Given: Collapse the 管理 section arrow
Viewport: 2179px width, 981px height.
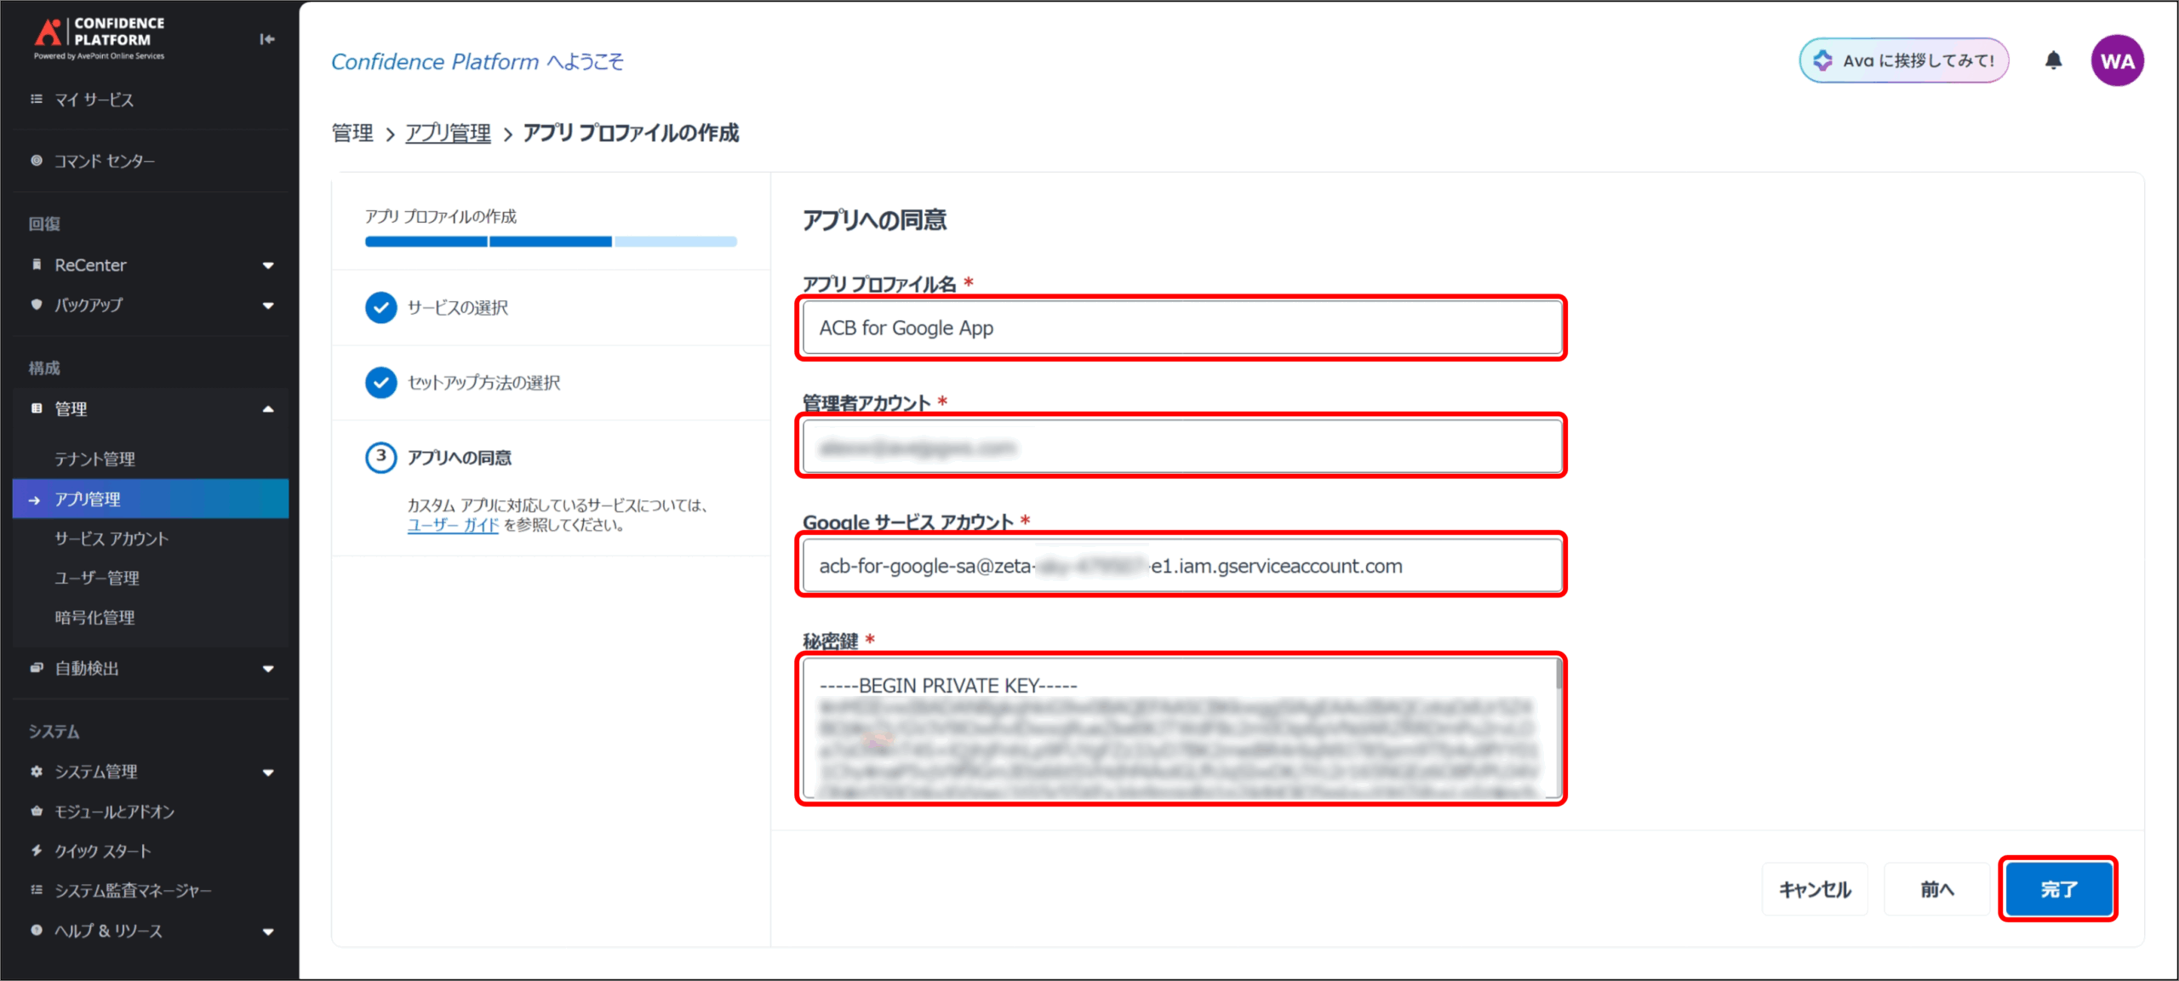Looking at the screenshot, I should [x=268, y=409].
